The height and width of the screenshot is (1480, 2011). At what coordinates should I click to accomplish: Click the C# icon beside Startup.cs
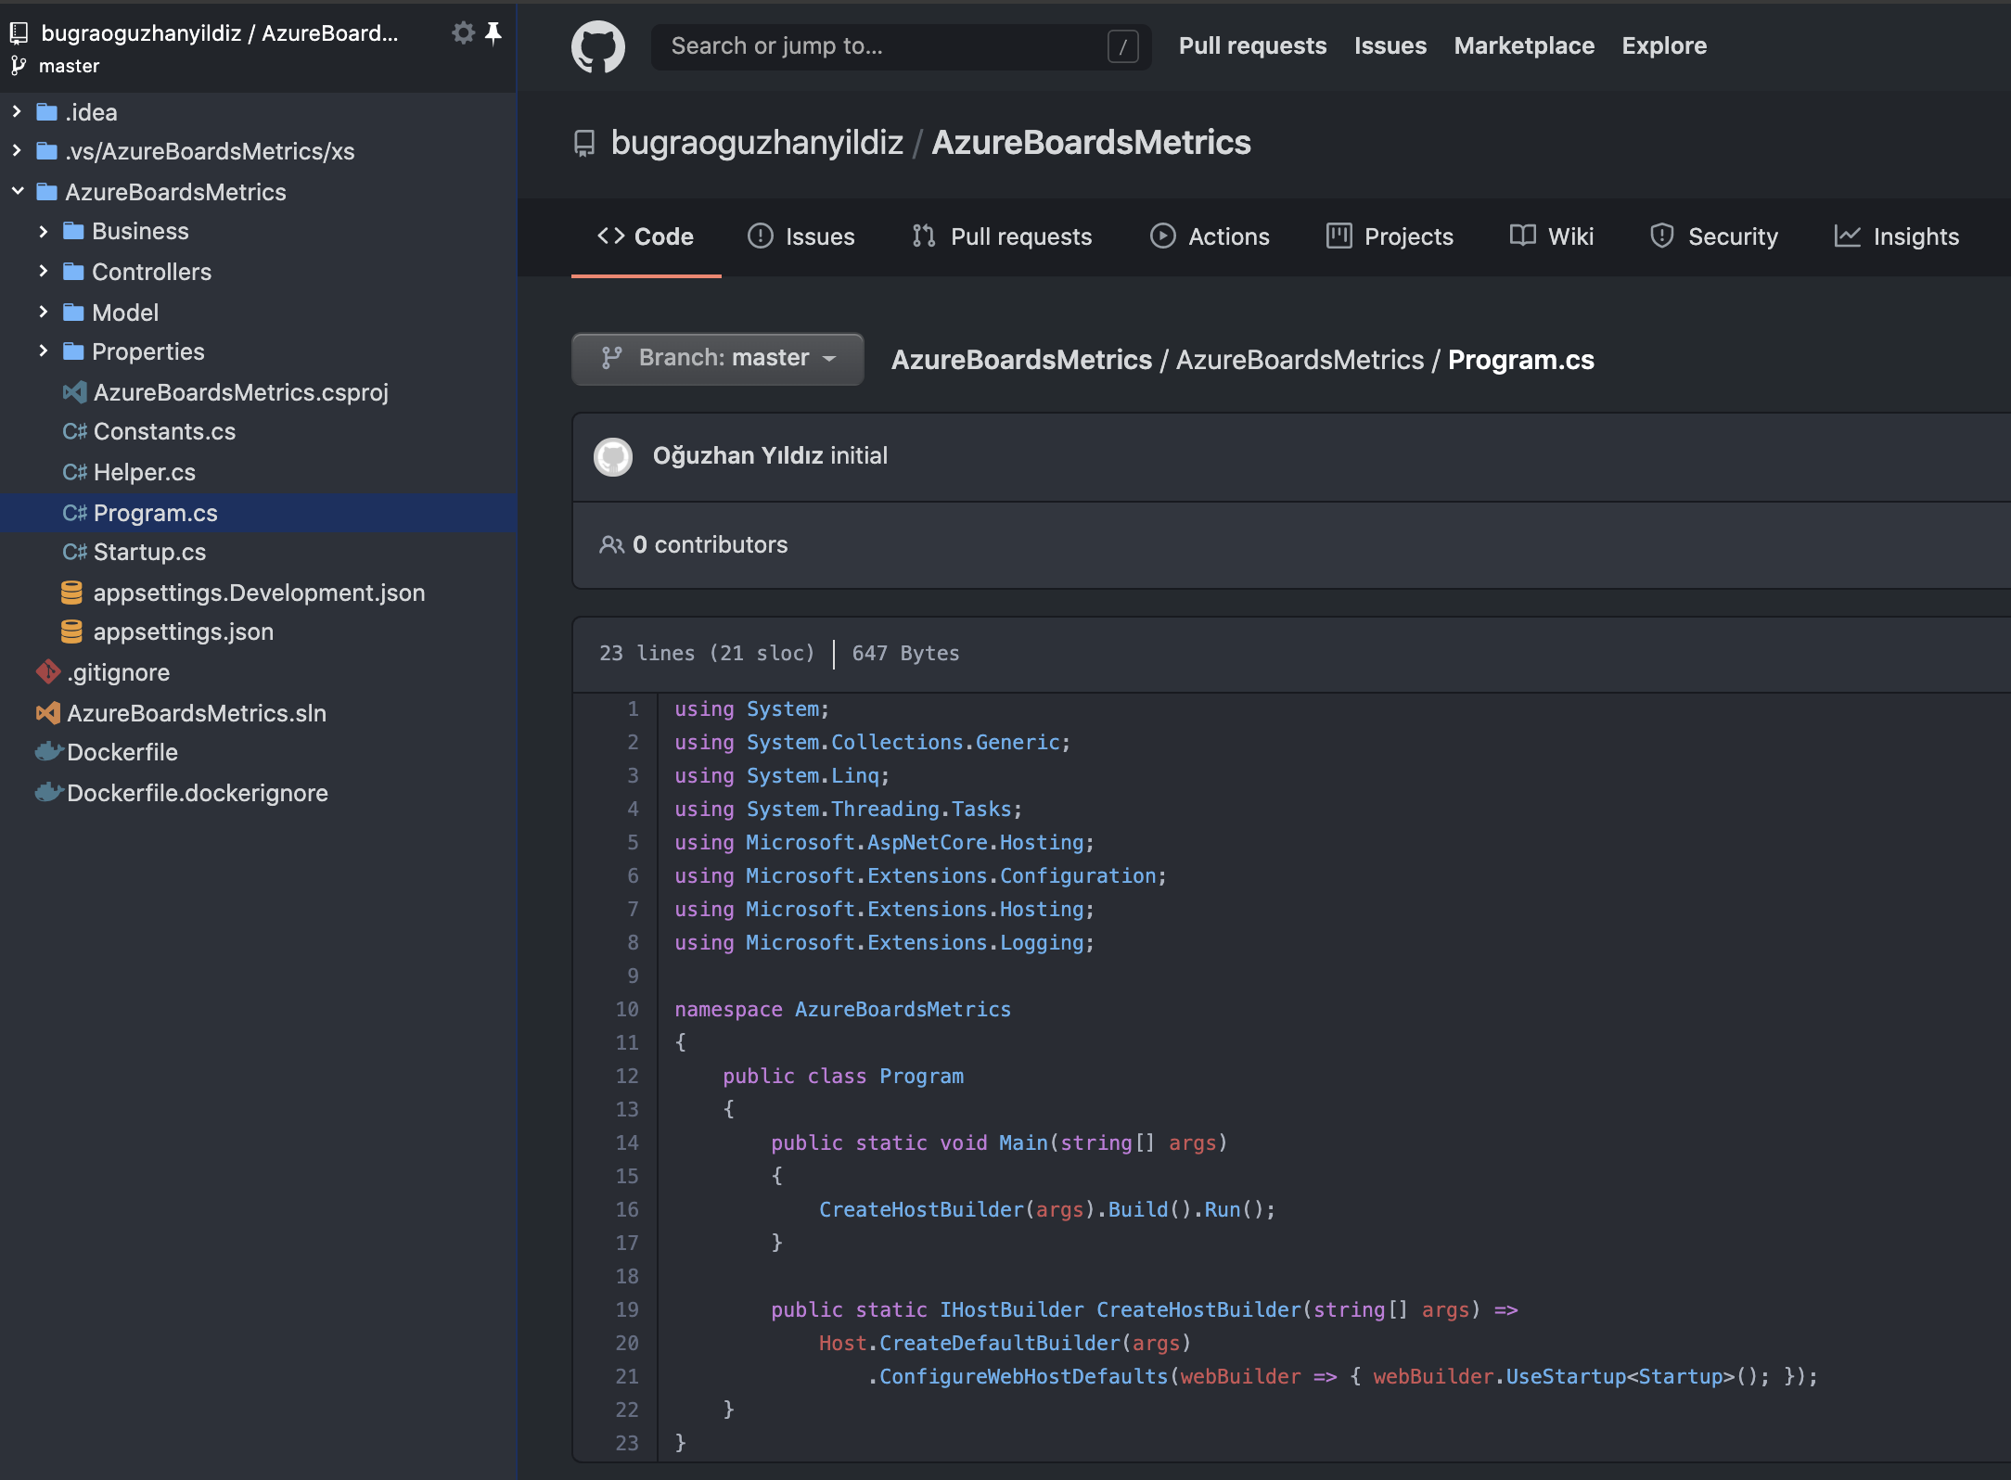(74, 552)
